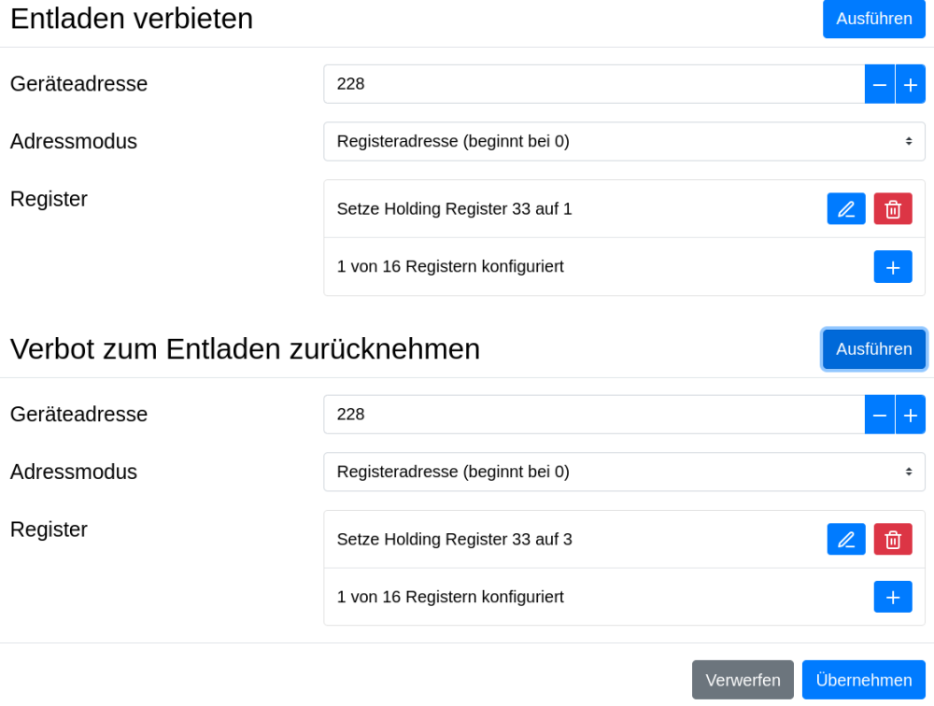The width and height of the screenshot is (934, 706).
Task: Add a new register to Entladen verbieten
Action: point(892,267)
